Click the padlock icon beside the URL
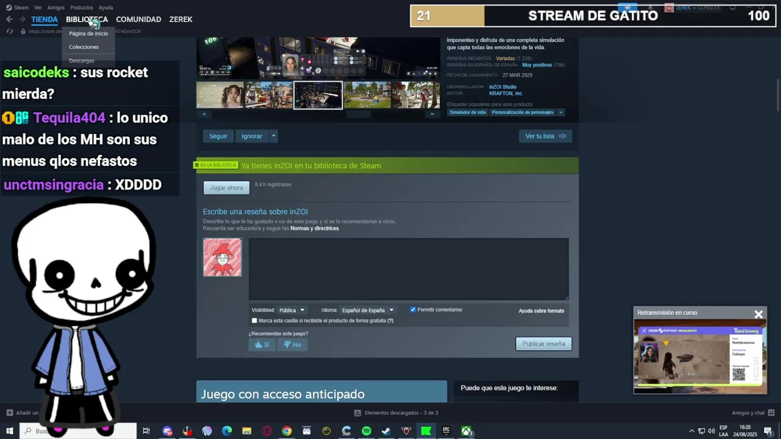The height and width of the screenshot is (439, 781). 23,31
